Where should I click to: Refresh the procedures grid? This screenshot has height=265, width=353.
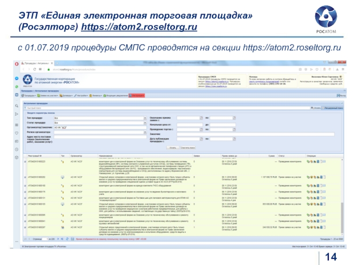(68, 239)
